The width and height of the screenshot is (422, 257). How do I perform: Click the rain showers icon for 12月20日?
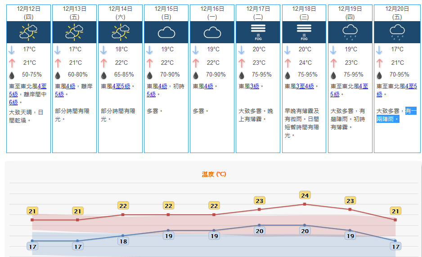pyautogui.click(x=397, y=32)
